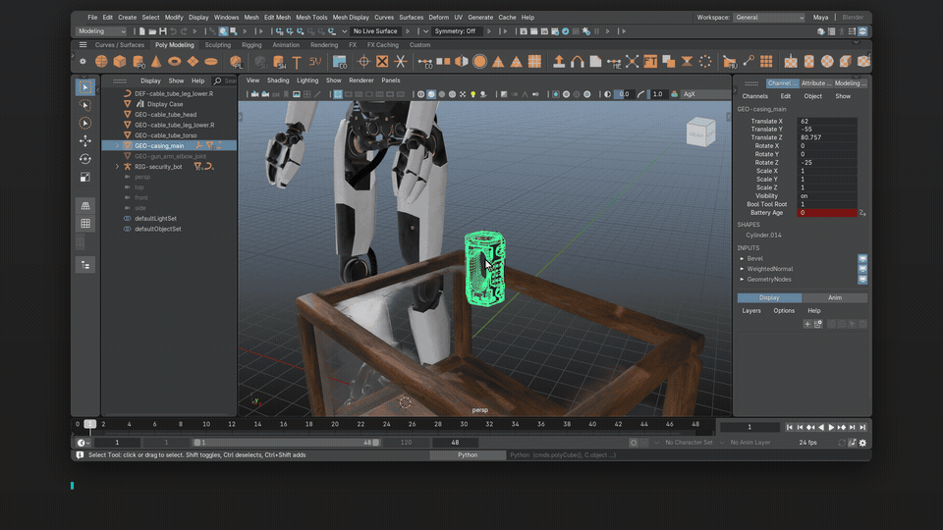Click the crosshair center pivot shelf icon

[363, 61]
